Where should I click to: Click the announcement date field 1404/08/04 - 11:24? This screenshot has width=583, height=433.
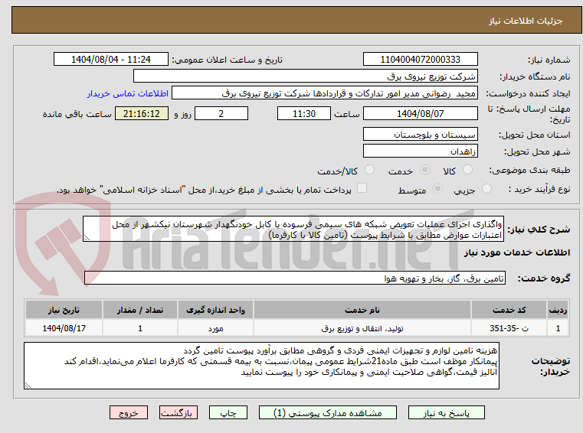coord(111,60)
